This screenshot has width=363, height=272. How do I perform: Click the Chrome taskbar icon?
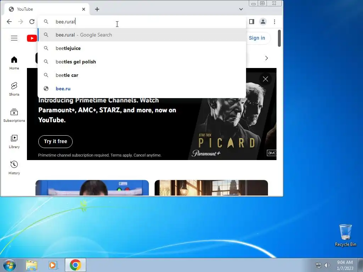pos(76,265)
